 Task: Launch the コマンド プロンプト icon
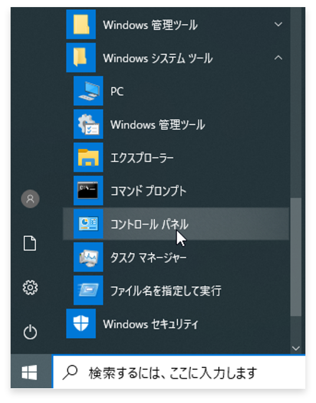click(88, 191)
